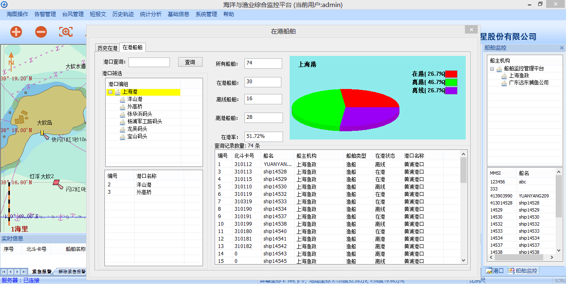Click the ship icon beside 上海港
Image resolution: width=566 pixels, height=284 pixels.
click(118, 92)
